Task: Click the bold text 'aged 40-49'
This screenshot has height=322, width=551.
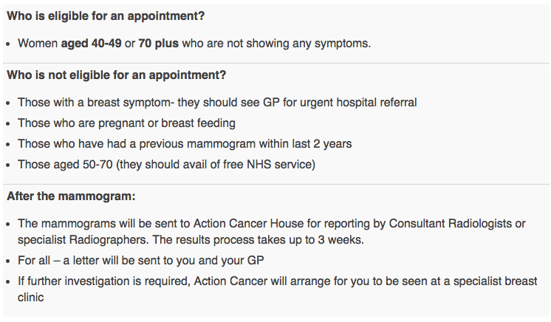Action: (x=91, y=44)
